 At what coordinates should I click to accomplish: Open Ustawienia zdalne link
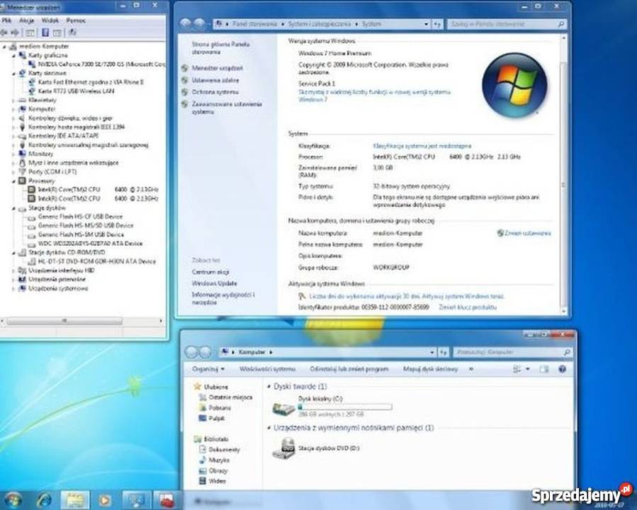point(215,81)
